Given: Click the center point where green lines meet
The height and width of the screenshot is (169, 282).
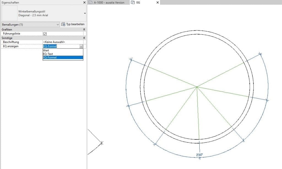Looking at the screenshot, I should (x=197, y=87).
